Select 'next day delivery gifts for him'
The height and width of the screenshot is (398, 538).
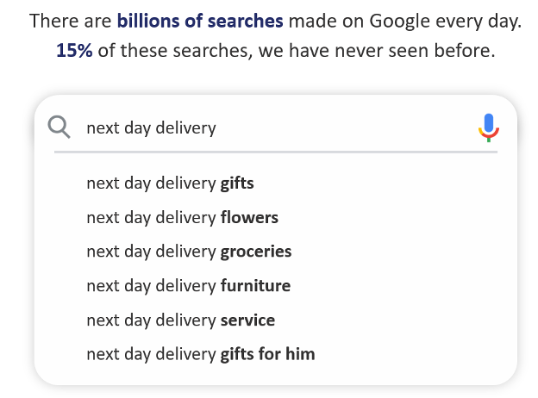click(201, 354)
